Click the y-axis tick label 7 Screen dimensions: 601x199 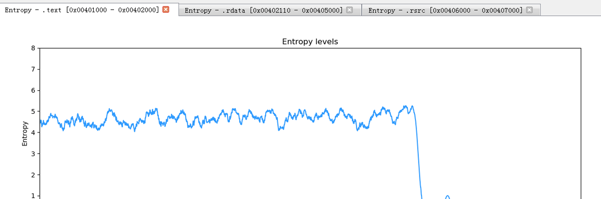[x=33, y=69]
